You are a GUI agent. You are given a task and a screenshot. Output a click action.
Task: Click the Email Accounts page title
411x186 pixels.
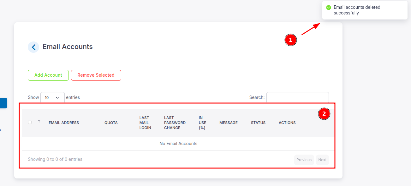(68, 47)
